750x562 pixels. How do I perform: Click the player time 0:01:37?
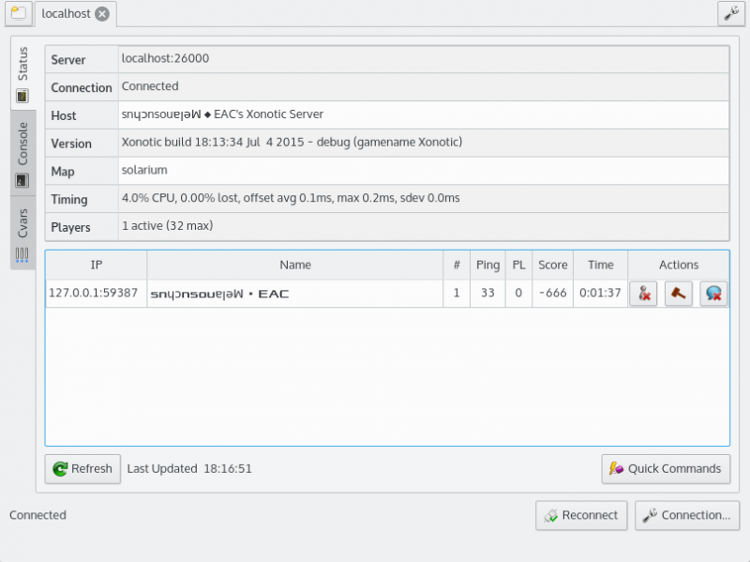600,293
